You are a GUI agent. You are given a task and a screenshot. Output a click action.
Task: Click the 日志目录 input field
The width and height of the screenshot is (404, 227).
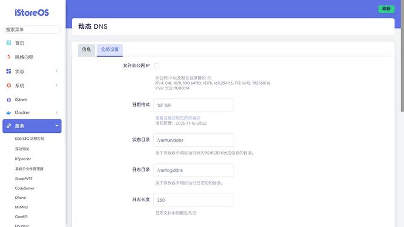tap(194, 170)
